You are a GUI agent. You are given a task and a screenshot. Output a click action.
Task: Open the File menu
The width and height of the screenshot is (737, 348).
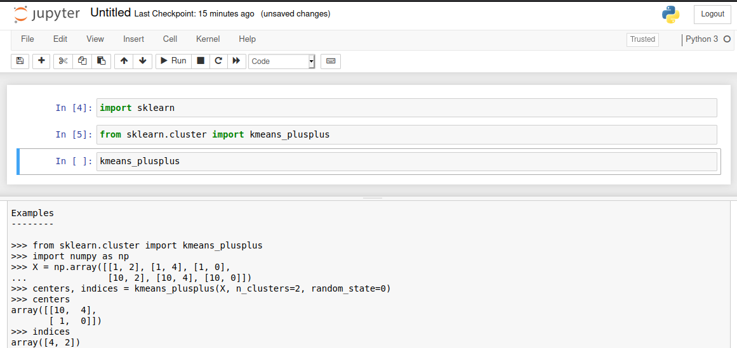[27, 39]
